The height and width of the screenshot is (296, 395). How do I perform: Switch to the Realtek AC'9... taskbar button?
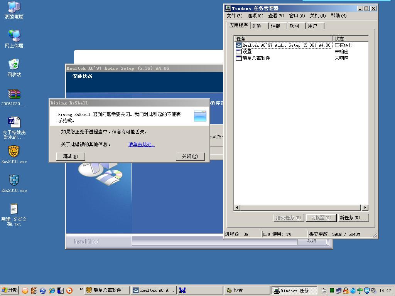[x=154, y=290]
